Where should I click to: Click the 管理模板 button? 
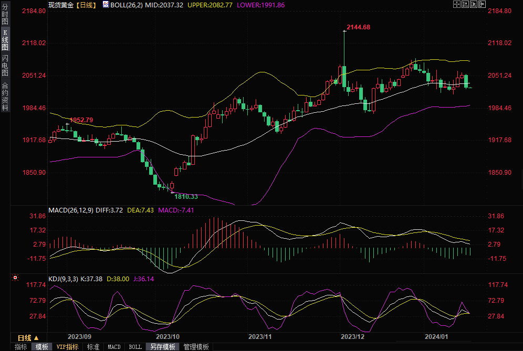(x=196, y=347)
